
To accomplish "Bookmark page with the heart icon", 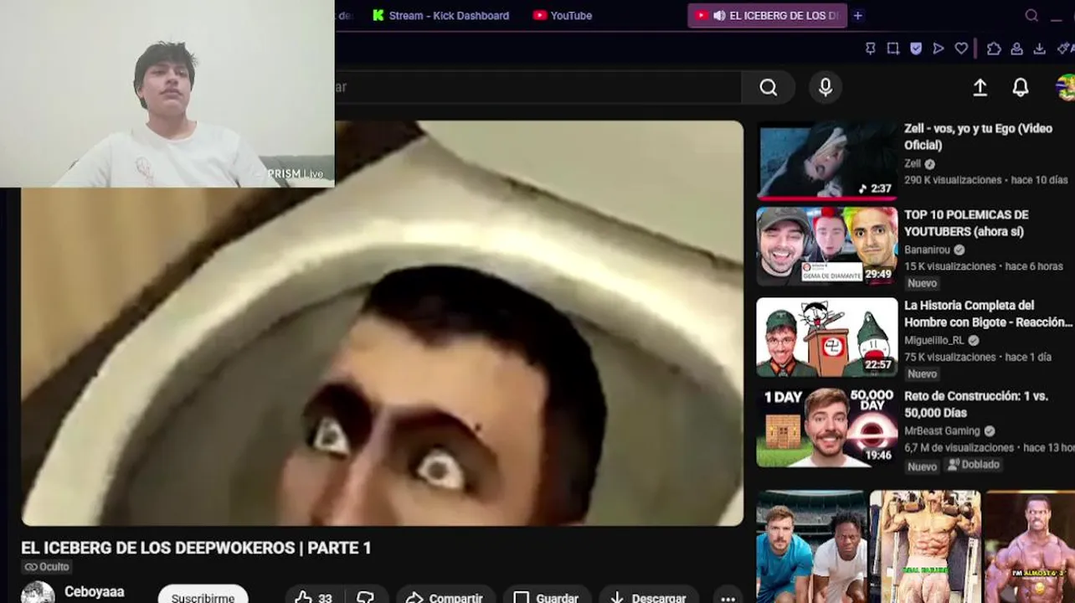I will [961, 49].
